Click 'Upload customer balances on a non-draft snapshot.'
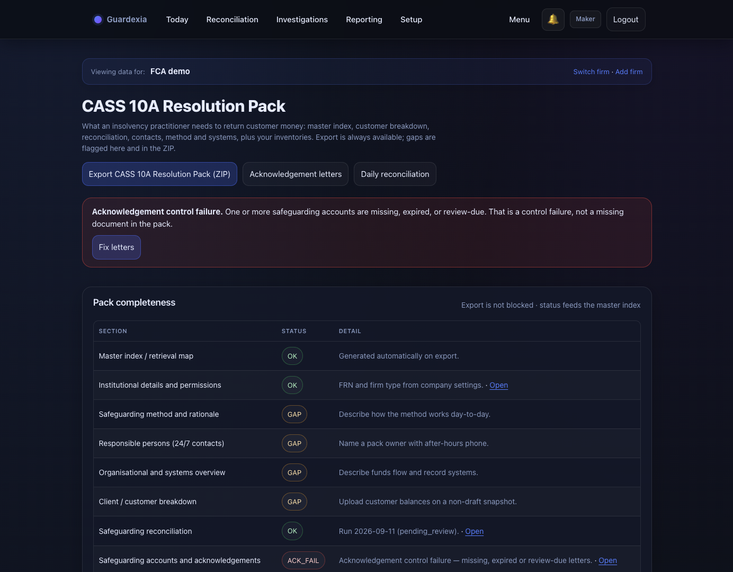The image size is (733, 572). pyautogui.click(x=428, y=502)
